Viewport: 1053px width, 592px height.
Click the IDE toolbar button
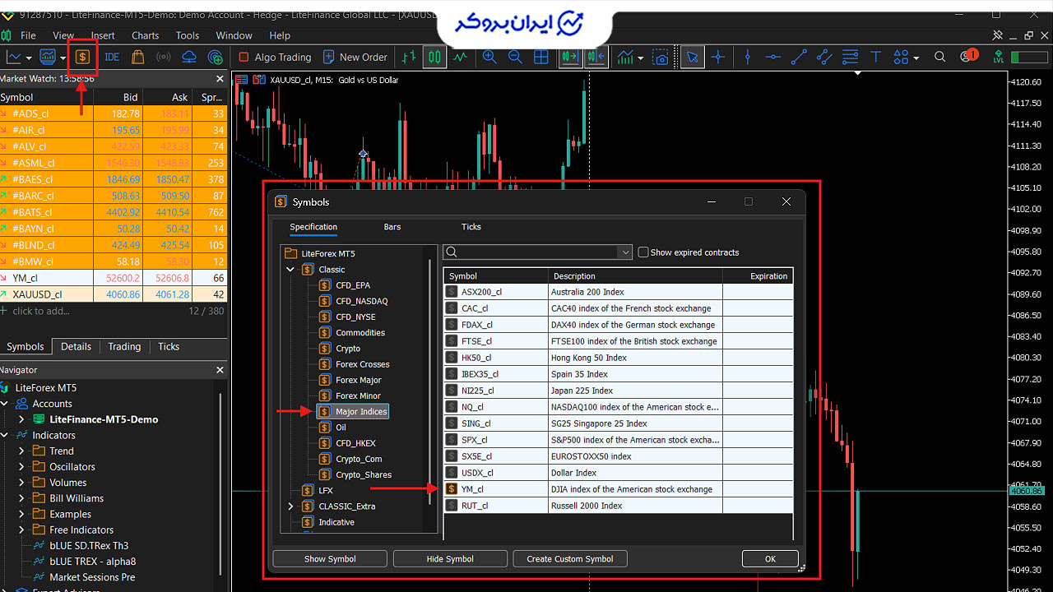click(x=112, y=57)
